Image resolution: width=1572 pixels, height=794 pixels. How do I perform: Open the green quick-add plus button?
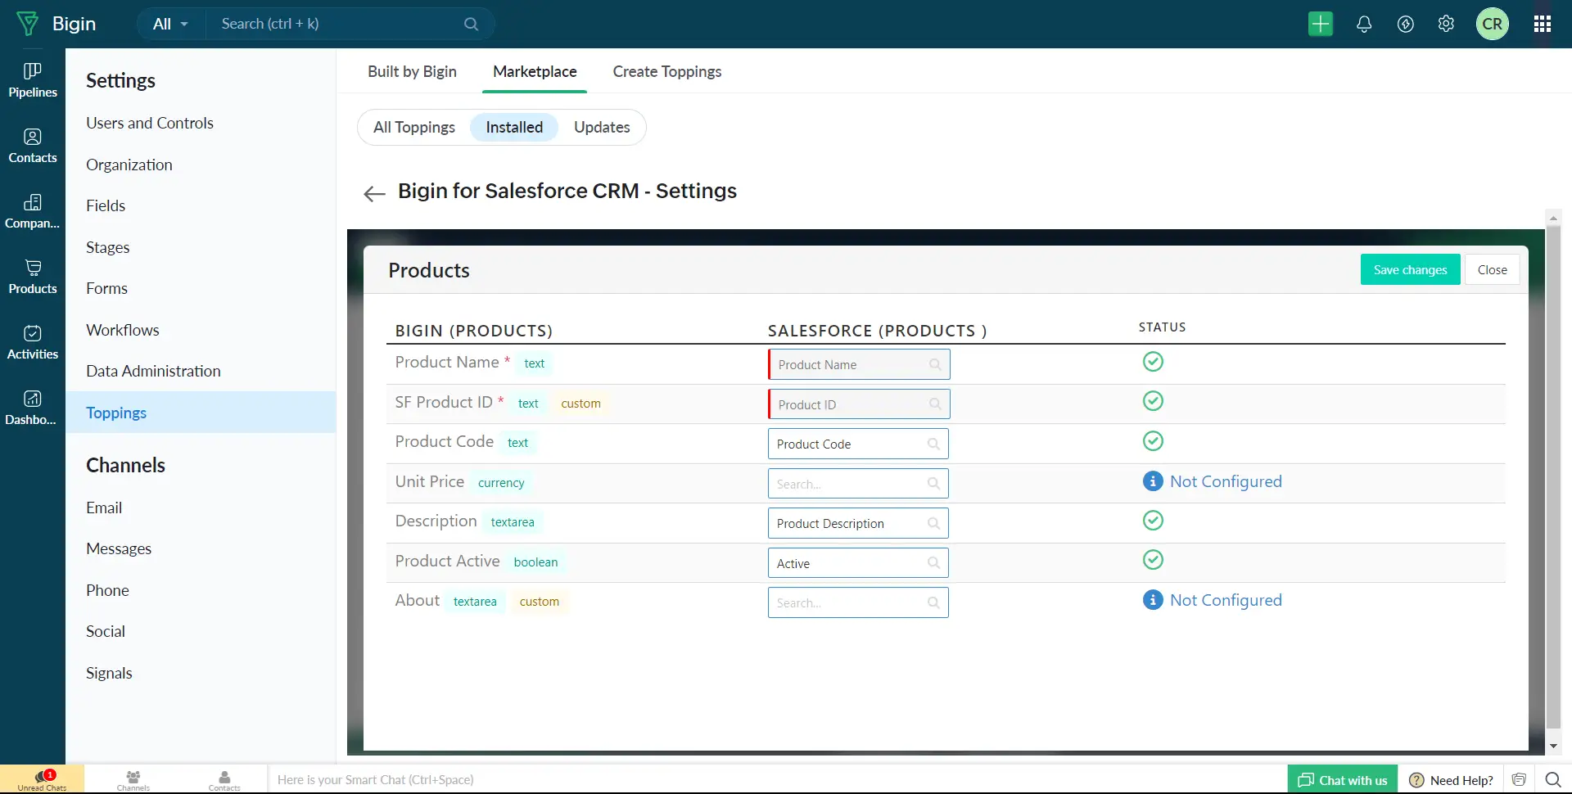(1321, 24)
